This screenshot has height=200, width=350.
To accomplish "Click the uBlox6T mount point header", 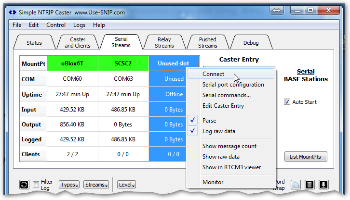I will click(x=72, y=63).
